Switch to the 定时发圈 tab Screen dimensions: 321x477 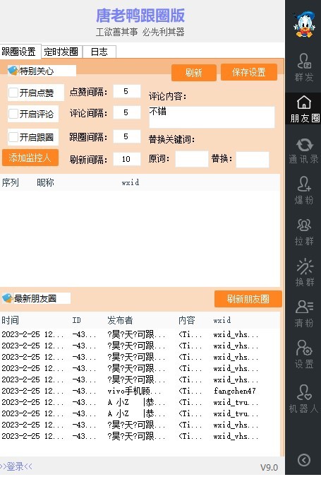tap(61, 52)
